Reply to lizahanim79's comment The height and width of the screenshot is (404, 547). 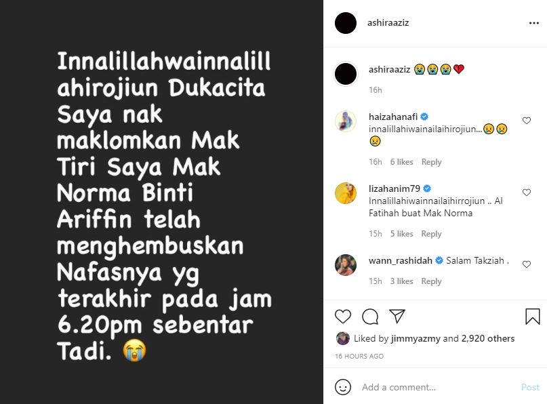(x=431, y=234)
